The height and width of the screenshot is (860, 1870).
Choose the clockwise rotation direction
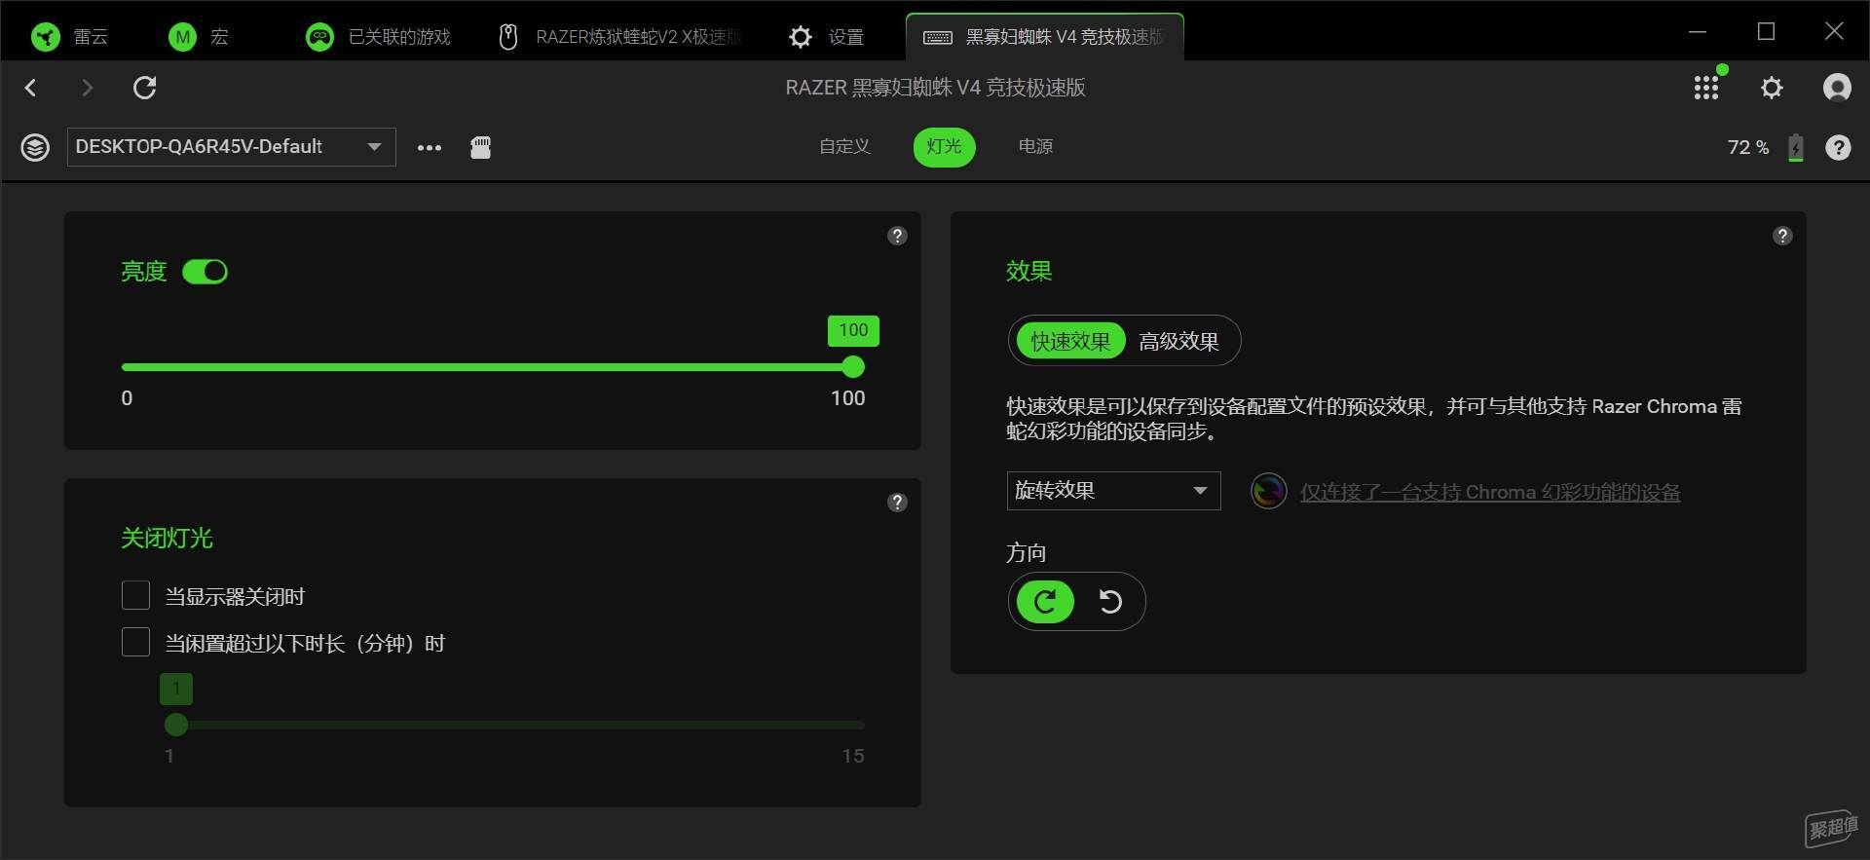[x=1045, y=602]
